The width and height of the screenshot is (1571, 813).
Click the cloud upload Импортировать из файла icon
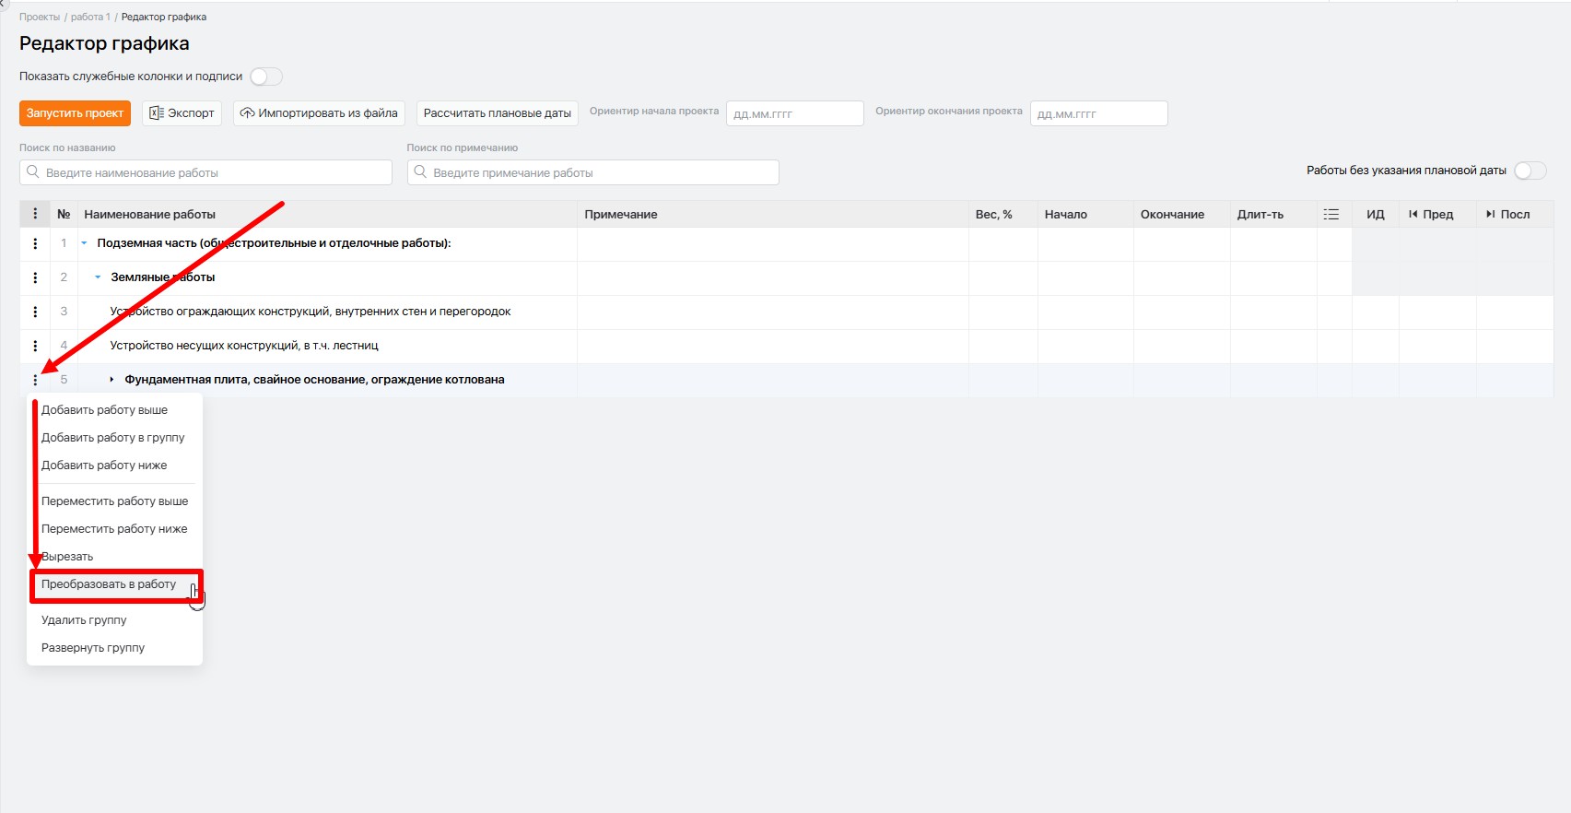(247, 113)
